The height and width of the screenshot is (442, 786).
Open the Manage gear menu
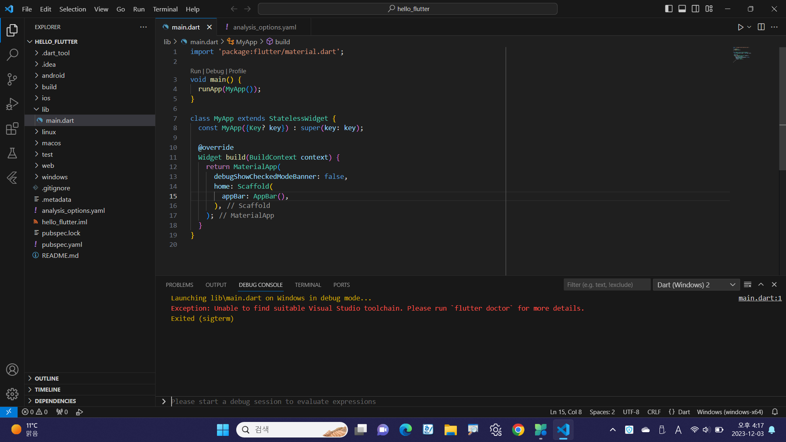pyautogui.click(x=12, y=394)
